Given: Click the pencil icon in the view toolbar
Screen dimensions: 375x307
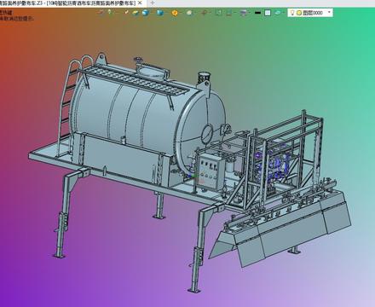Looking at the screenshot, I should 126,12.
